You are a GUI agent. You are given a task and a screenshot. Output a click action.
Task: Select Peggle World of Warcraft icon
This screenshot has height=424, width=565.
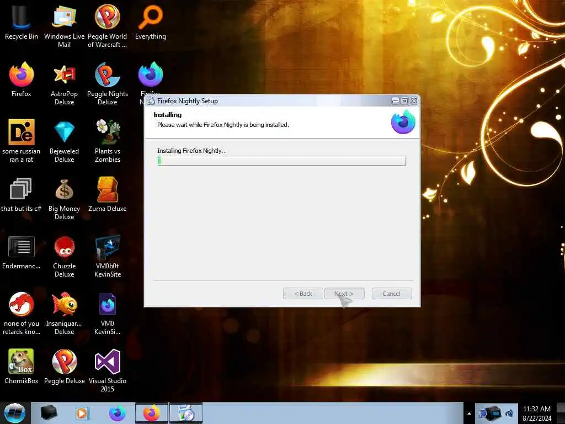click(108, 26)
